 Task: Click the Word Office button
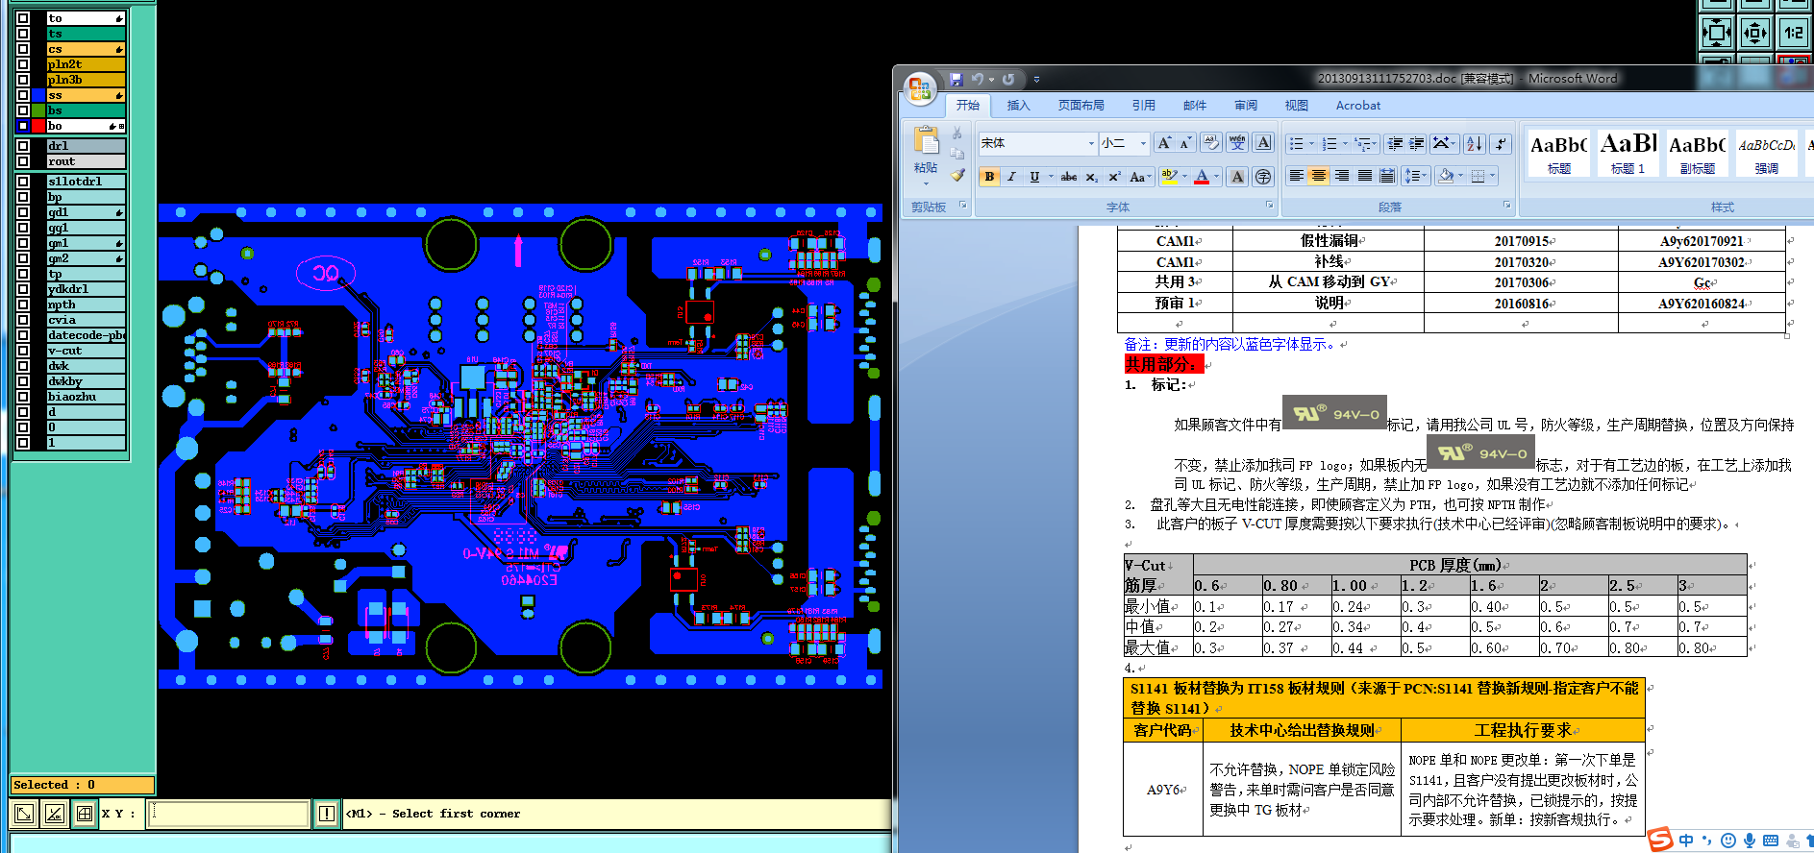coord(920,88)
